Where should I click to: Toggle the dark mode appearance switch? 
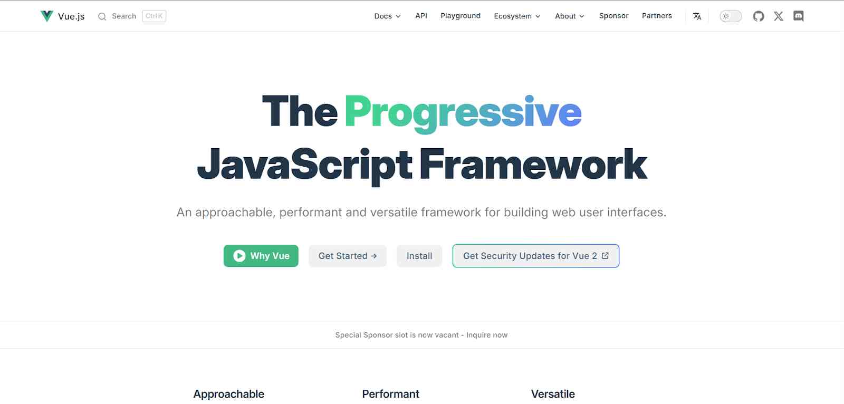point(731,16)
